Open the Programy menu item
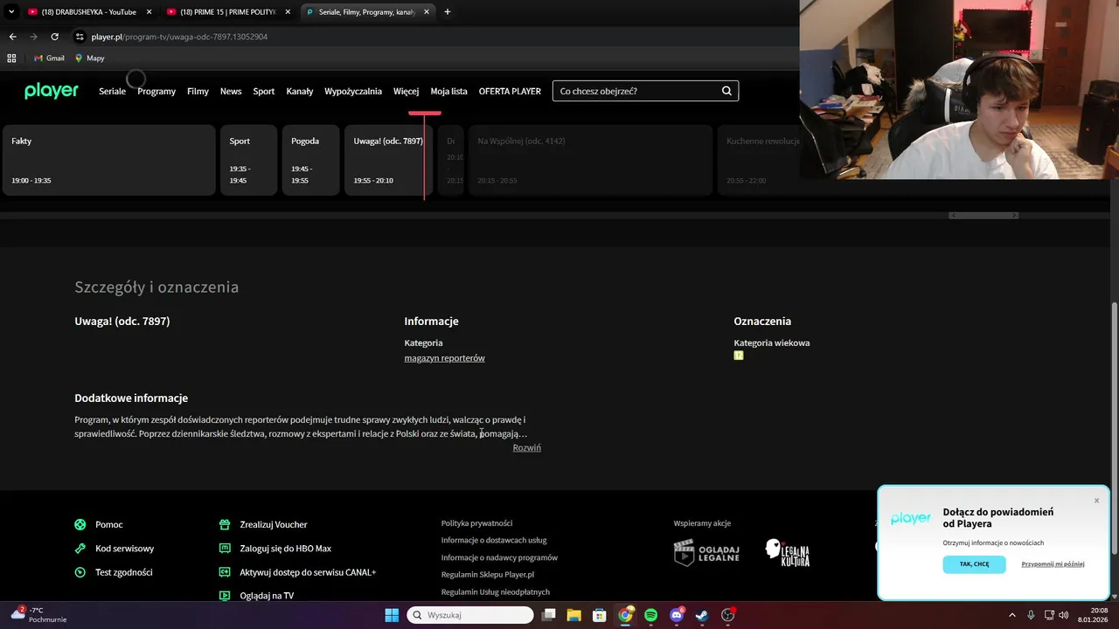This screenshot has width=1119, height=629. tap(156, 91)
